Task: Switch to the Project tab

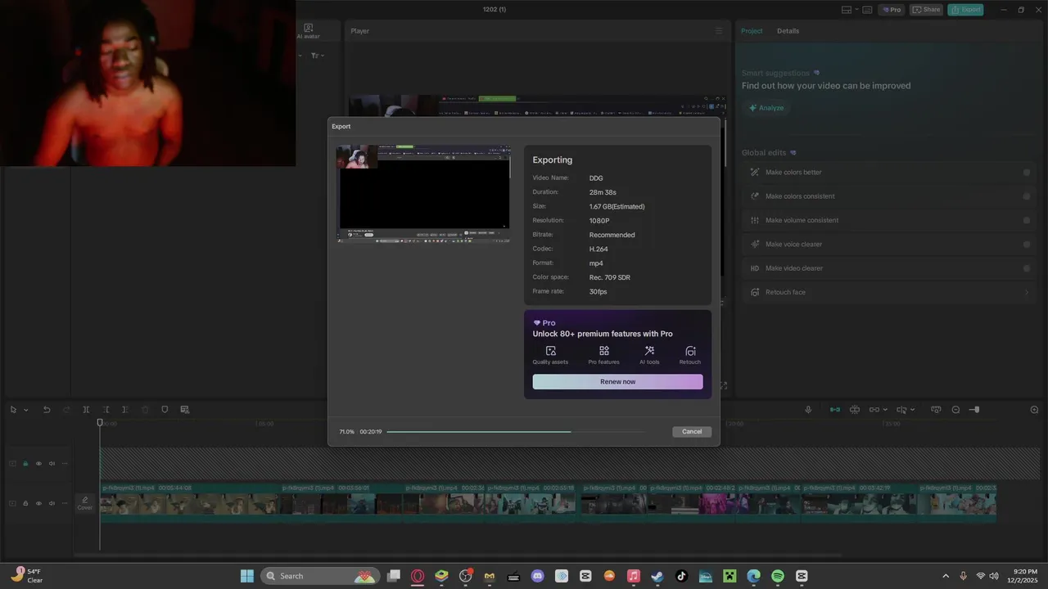Action: (752, 31)
